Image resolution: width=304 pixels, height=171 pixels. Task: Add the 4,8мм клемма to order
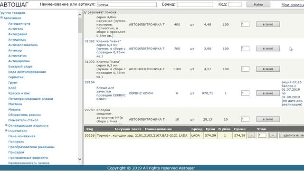(268, 24)
